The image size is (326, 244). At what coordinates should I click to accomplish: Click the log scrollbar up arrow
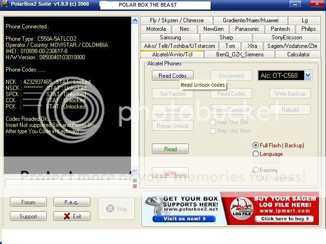pos(135,20)
